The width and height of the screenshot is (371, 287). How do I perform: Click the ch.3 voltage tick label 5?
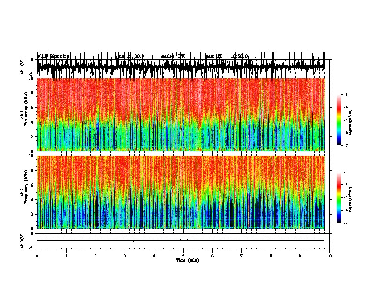click(32, 233)
